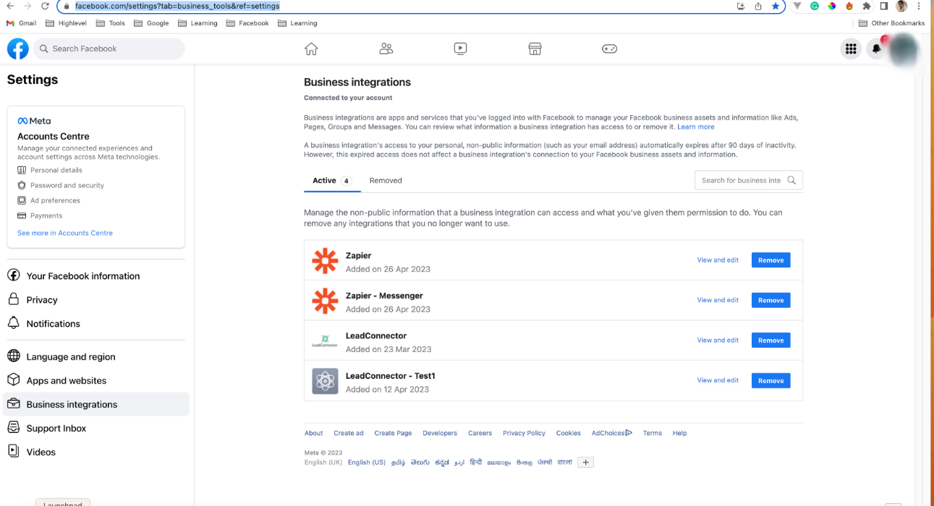The image size is (934, 506).
Task: Open the color wheel extension icon
Action: pos(832,6)
